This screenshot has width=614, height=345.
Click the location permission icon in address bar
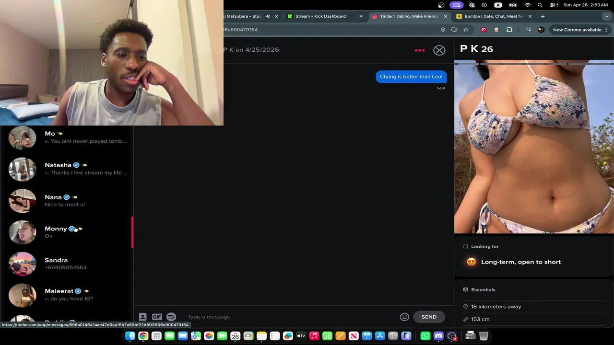(443, 30)
